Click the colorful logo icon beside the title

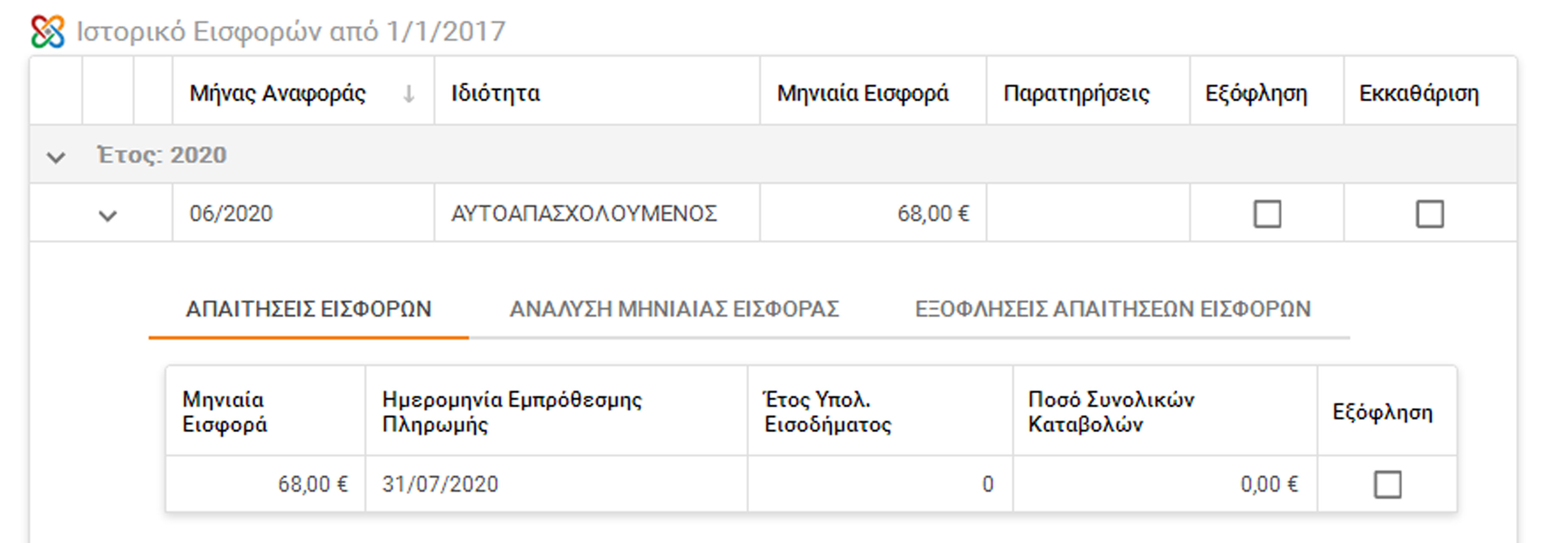coord(48,32)
